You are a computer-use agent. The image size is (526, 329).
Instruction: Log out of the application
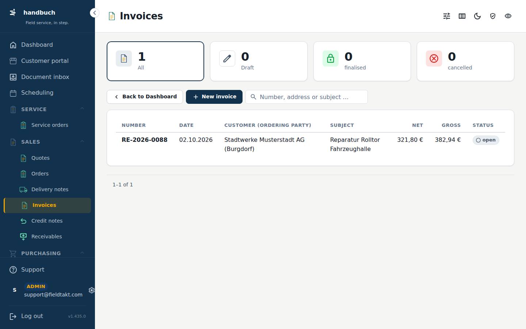32,316
